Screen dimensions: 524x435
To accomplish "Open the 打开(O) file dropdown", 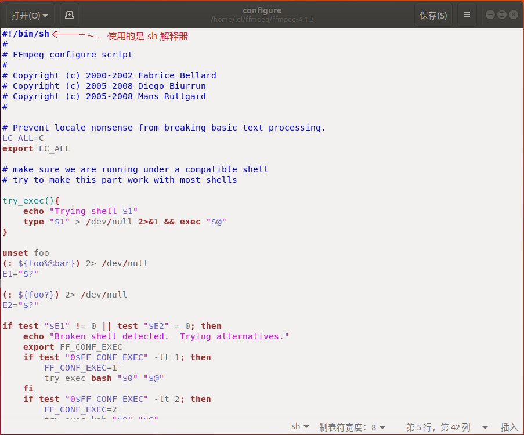I will 30,15.
